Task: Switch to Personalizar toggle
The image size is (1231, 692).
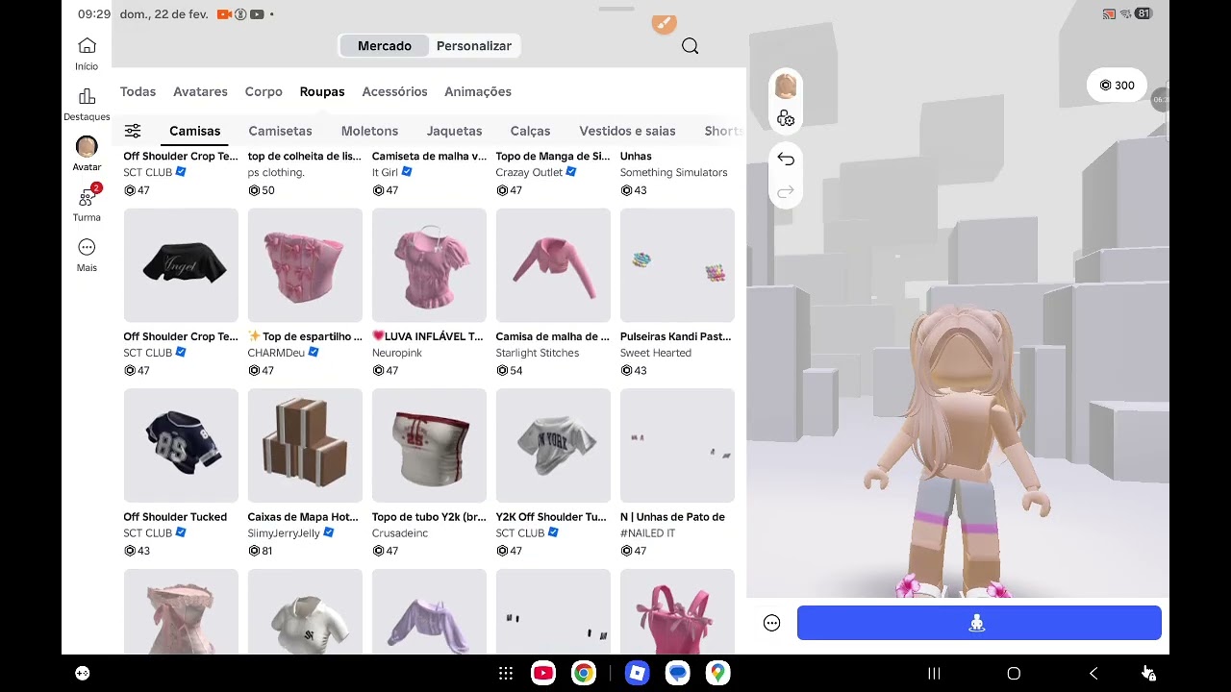Action: tap(474, 46)
